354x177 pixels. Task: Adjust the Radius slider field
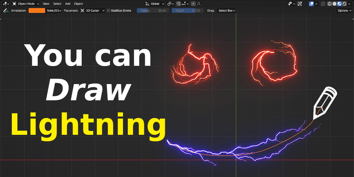[153, 11]
